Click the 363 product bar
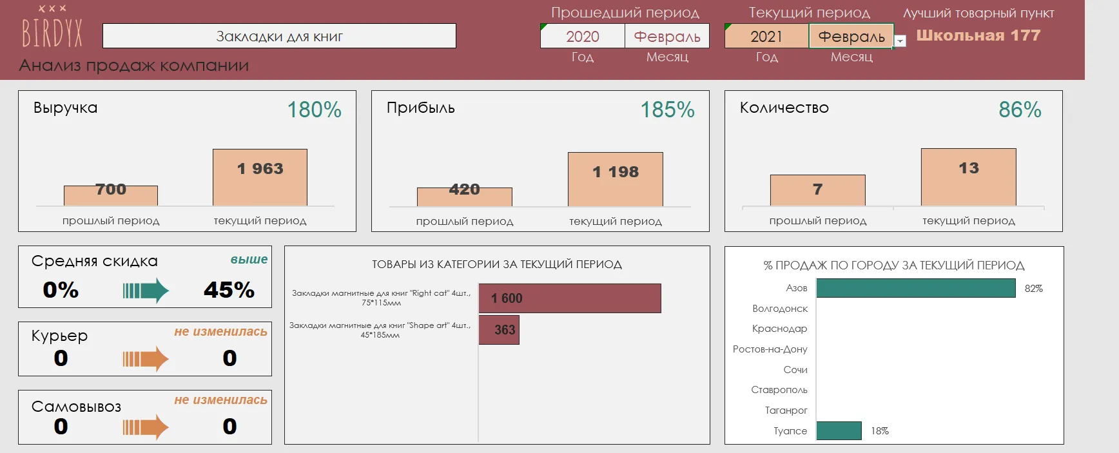The height and width of the screenshot is (453, 1119). coord(499,330)
